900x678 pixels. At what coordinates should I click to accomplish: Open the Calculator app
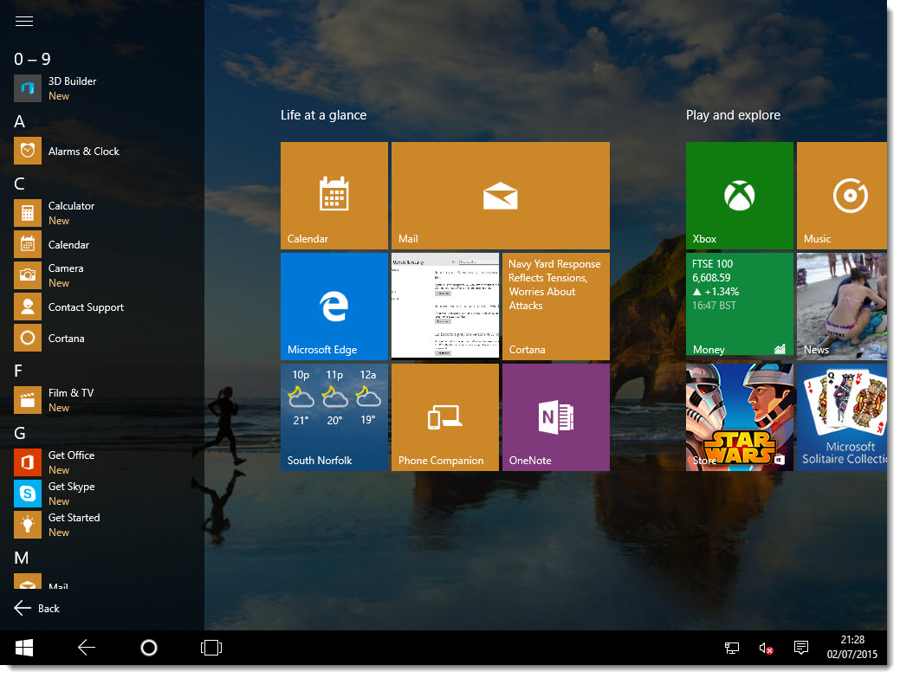click(71, 212)
